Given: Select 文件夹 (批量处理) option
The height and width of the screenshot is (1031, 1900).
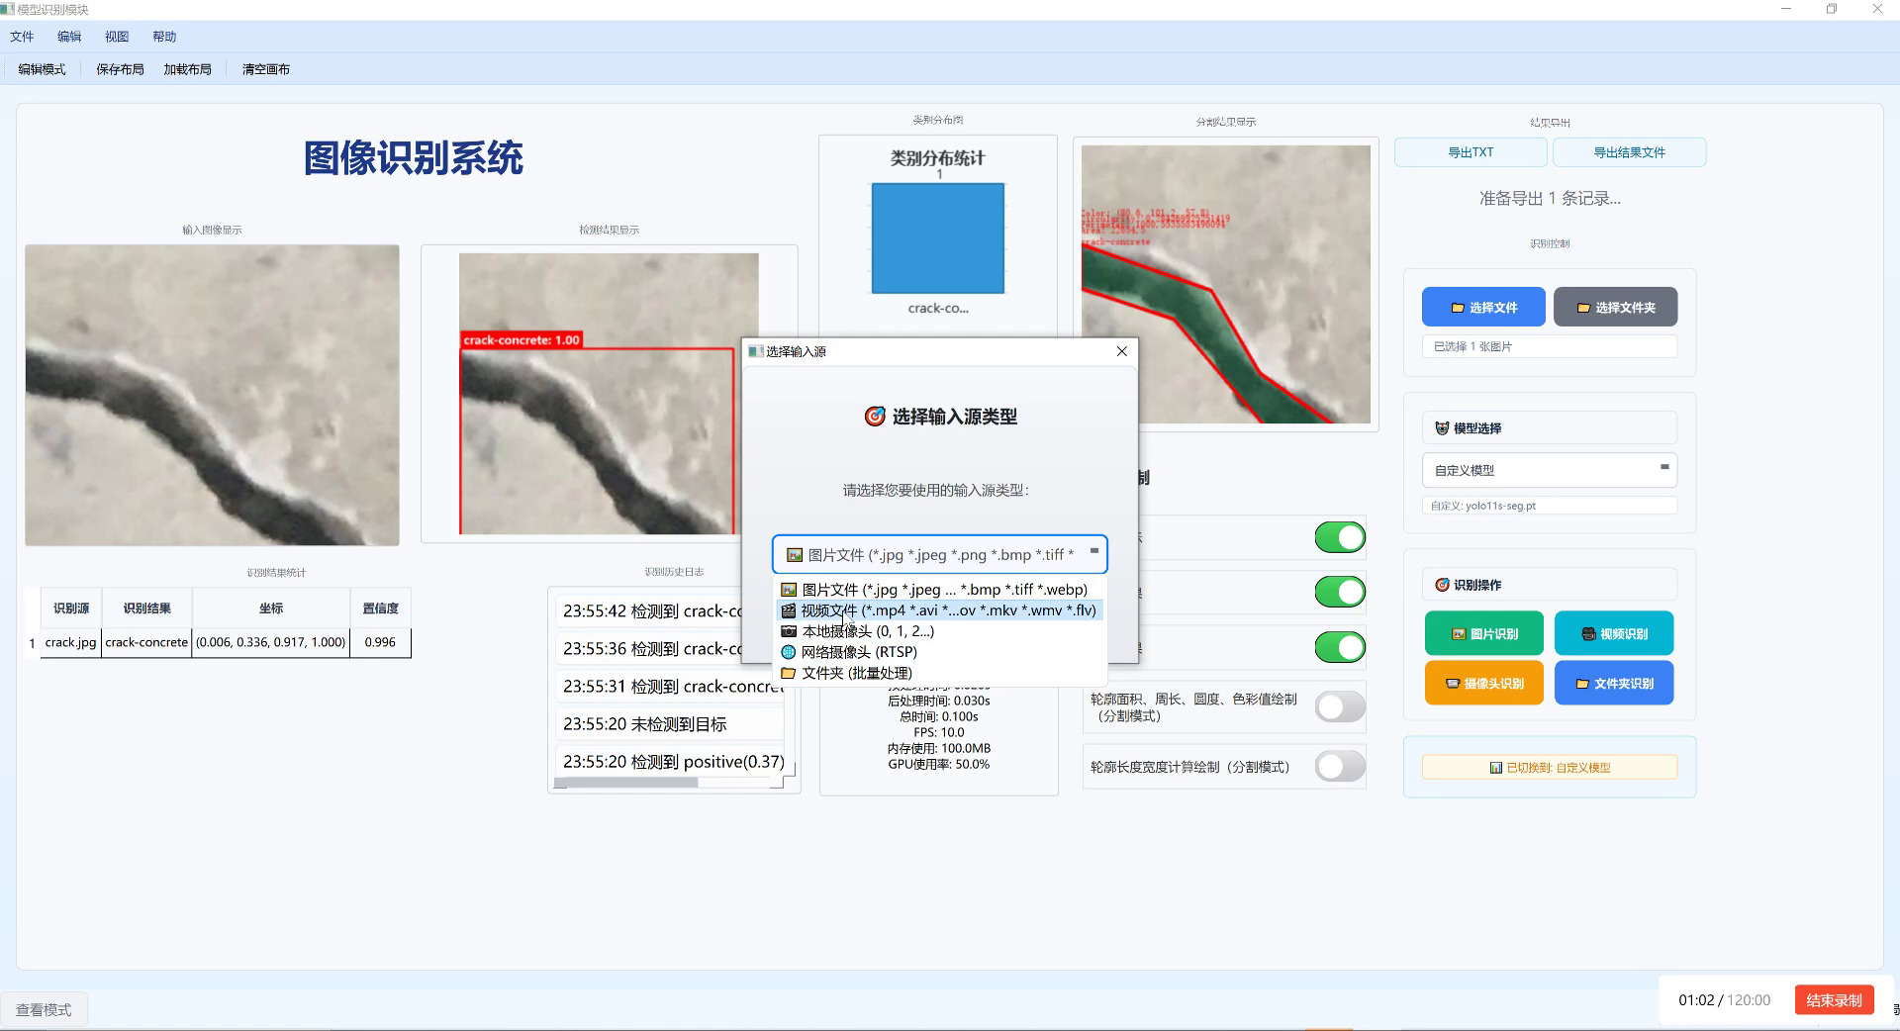Looking at the screenshot, I should click(x=939, y=673).
